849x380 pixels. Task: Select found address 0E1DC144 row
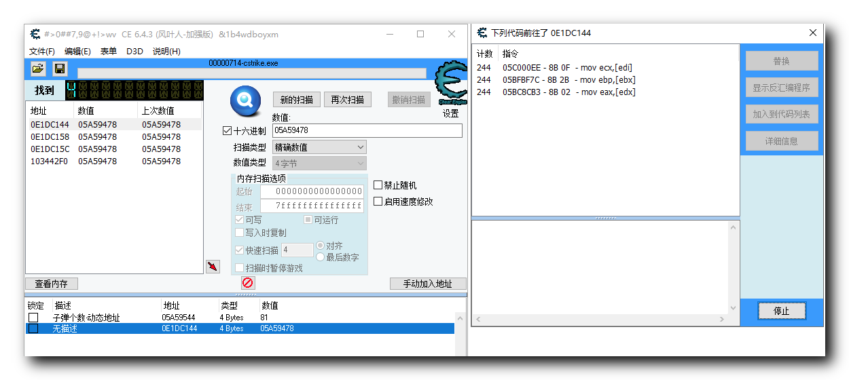pyautogui.click(x=113, y=125)
